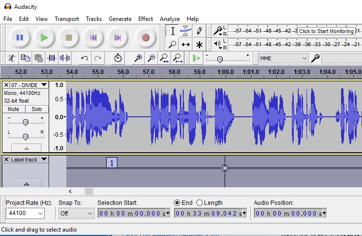Click the circular label marker handle
This screenshot has height=236, width=362.
(225, 168)
